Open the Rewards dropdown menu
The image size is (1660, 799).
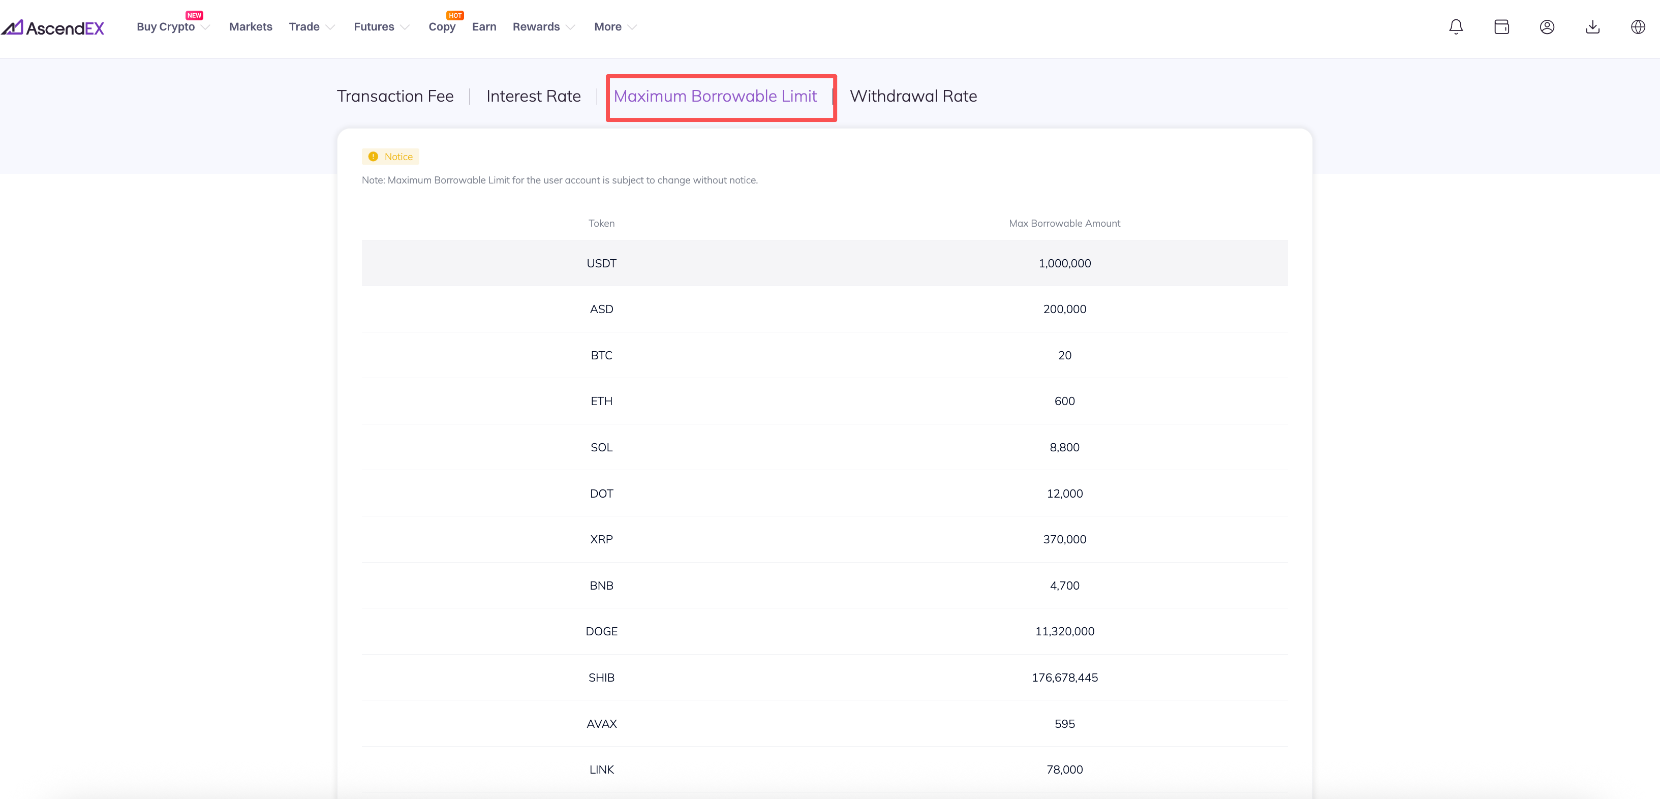[x=544, y=27]
